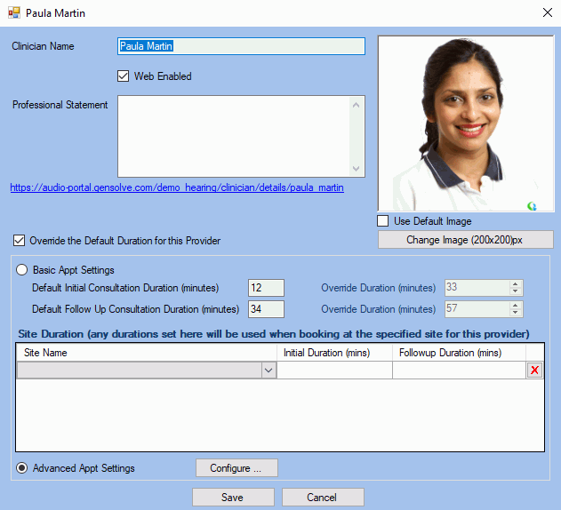This screenshot has width=561, height=510.
Task: Open the audio-portal clinician details link
Action: coord(177,188)
